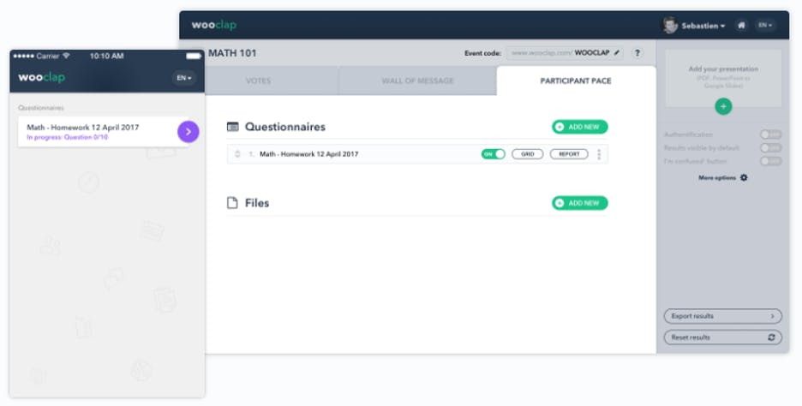Open EN language dropdown in desktop header

764,25
